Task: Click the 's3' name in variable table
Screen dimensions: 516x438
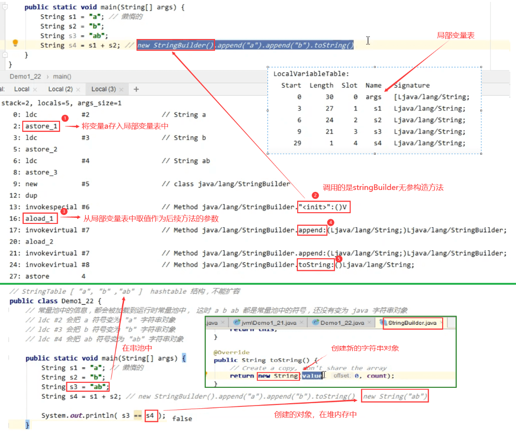Action: tap(378, 131)
